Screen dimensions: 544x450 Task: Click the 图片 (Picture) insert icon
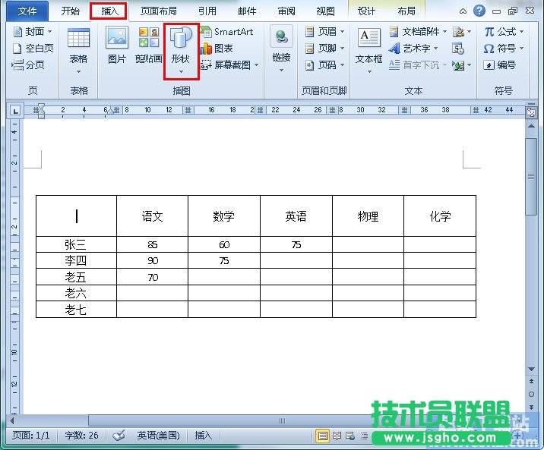point(116,46)
